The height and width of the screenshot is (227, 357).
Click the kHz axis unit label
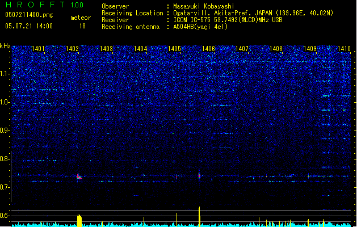[5, 46]
